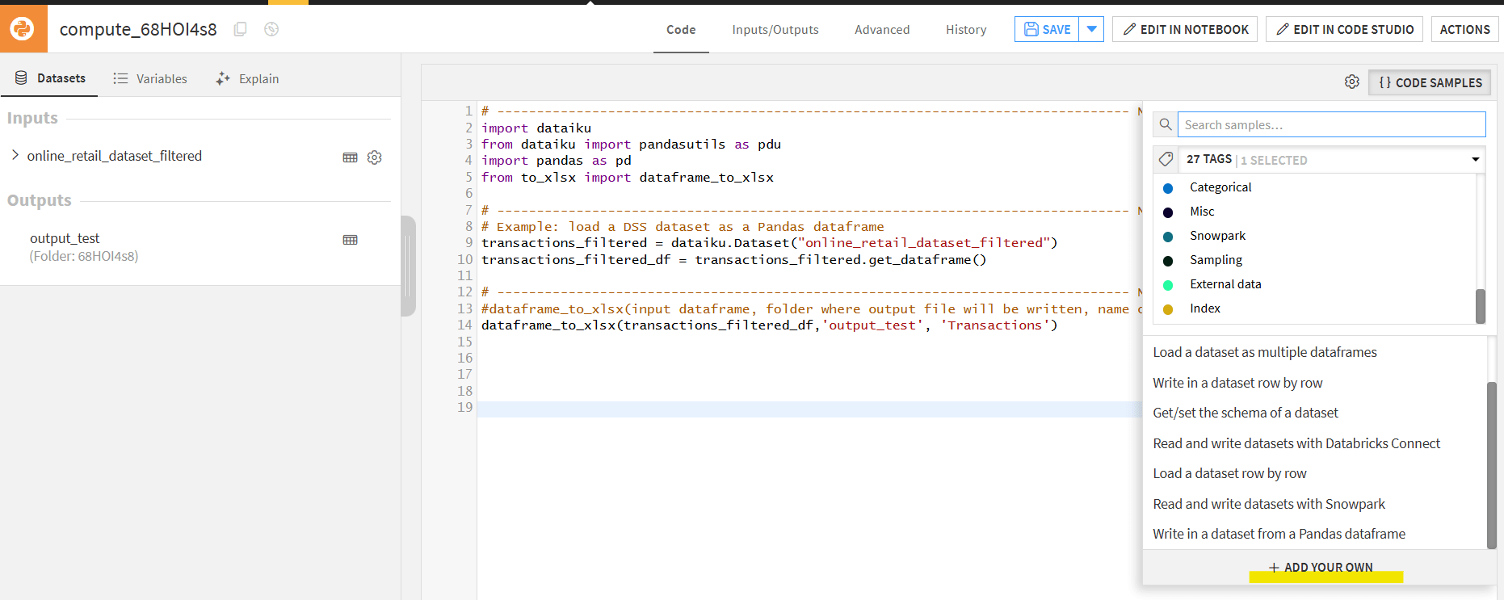
Task: Click the copy recipe icon beside the title
Action: (240, 29)
